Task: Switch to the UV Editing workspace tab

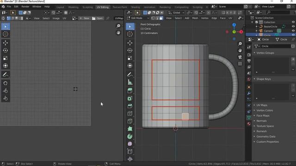Action: pyautogui.click(x=103, y=7)
